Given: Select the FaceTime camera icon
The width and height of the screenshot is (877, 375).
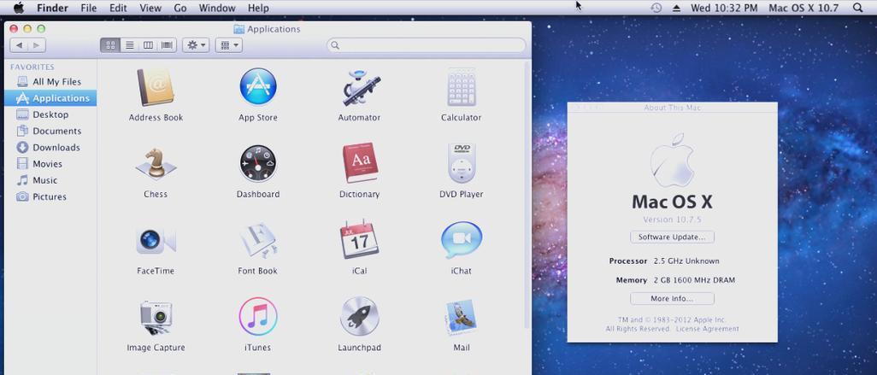Looking at the screenshot, I should click(x=156, y=240).
